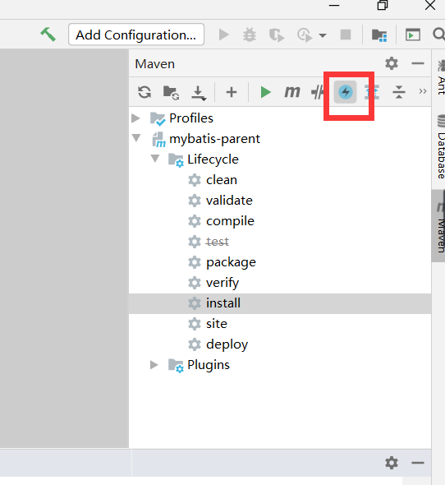Screen dimensions: 445x485
Task: Collapse the mybatis-parent node arrow
Action: [136, 137]
